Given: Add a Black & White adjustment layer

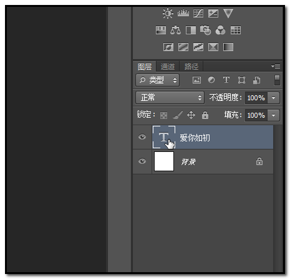Looking at the screenshot, I should click(x=191, y=30).
